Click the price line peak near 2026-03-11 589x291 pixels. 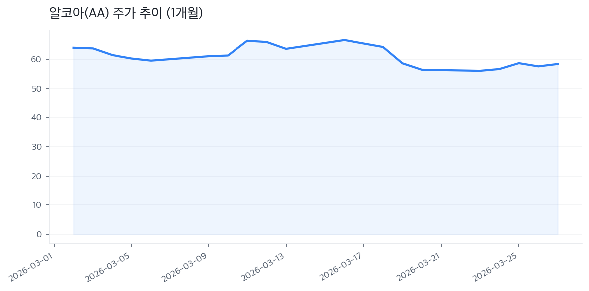pos(247,41)
